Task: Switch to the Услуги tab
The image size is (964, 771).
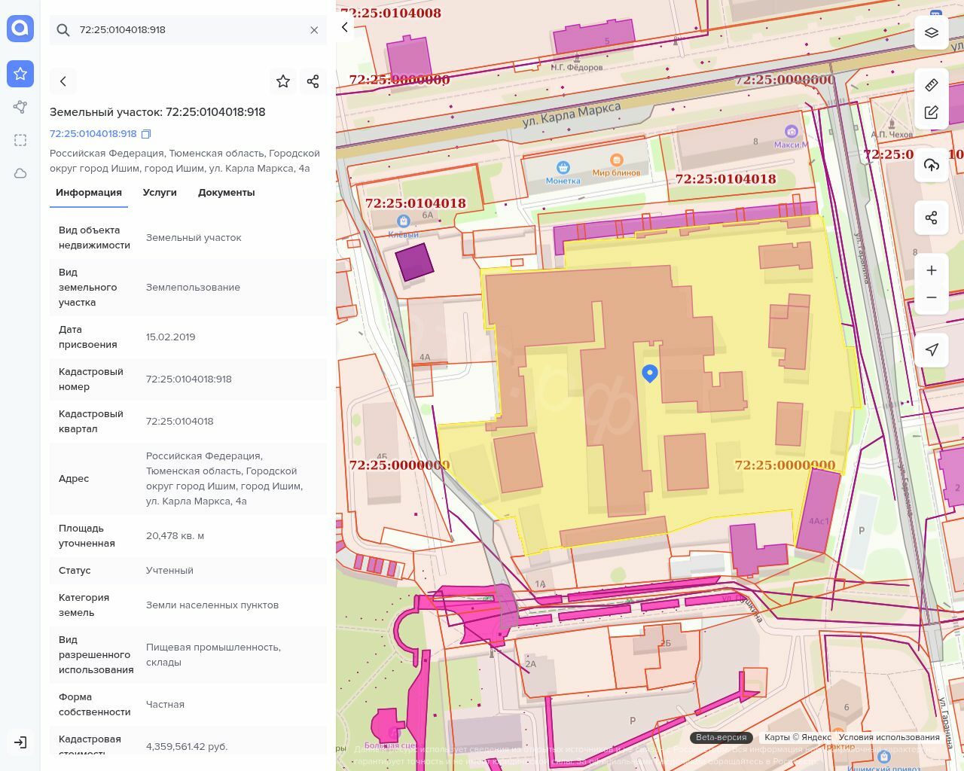Action: 160,193
